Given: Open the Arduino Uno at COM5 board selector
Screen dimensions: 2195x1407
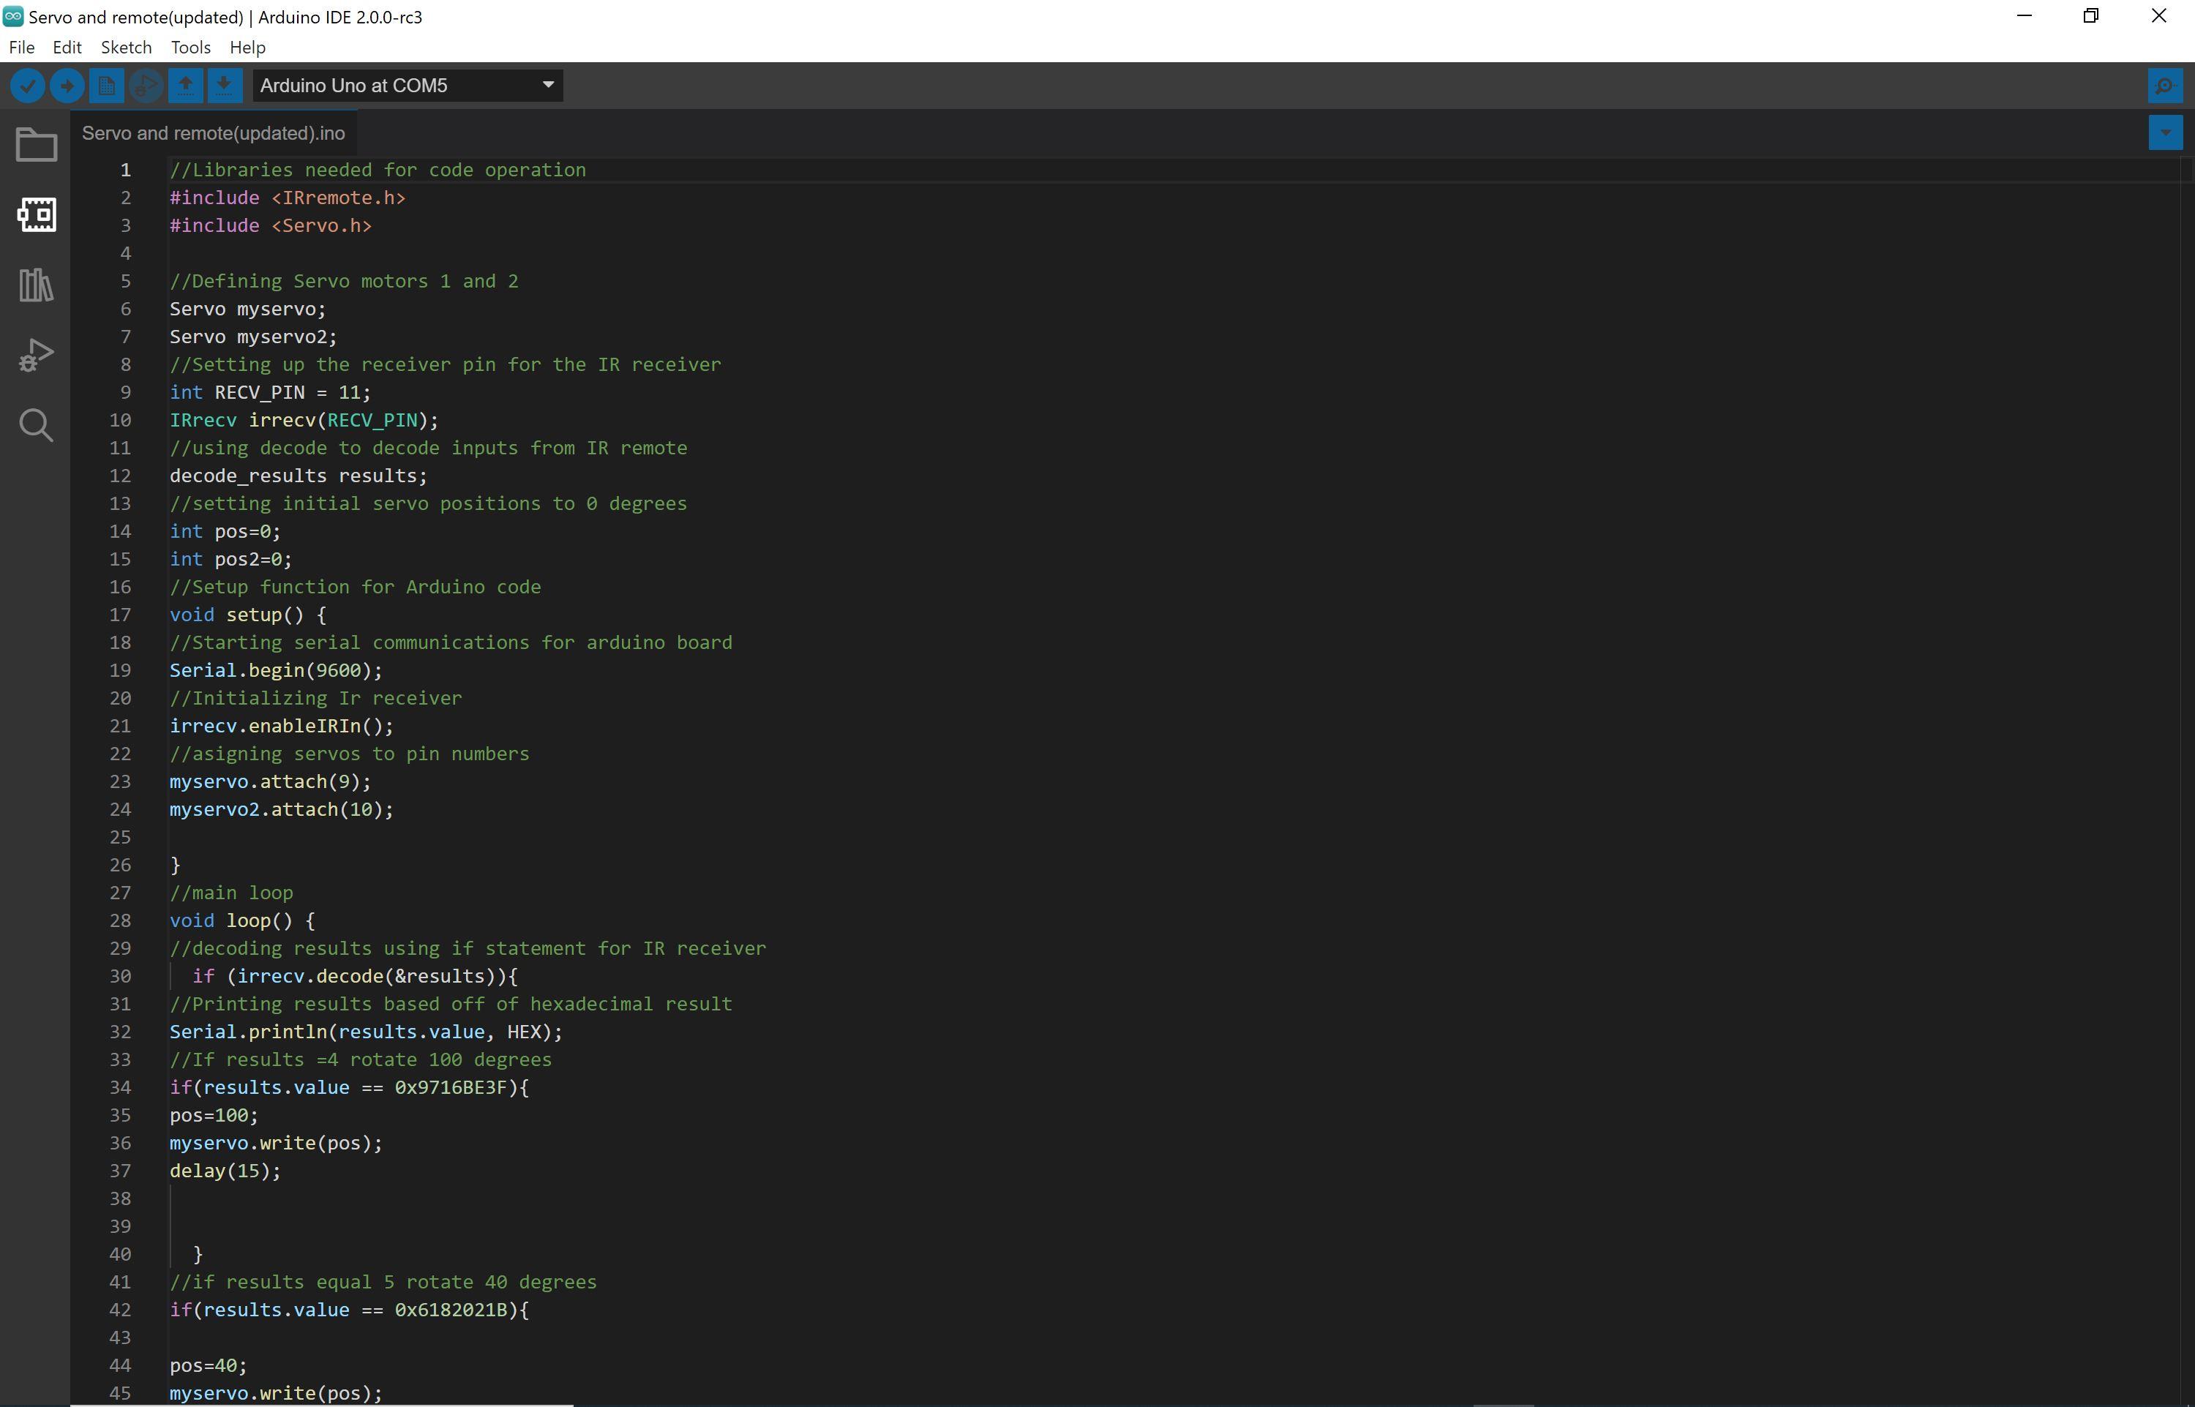Looking at the screenshot, I should [x=408, y=86].
